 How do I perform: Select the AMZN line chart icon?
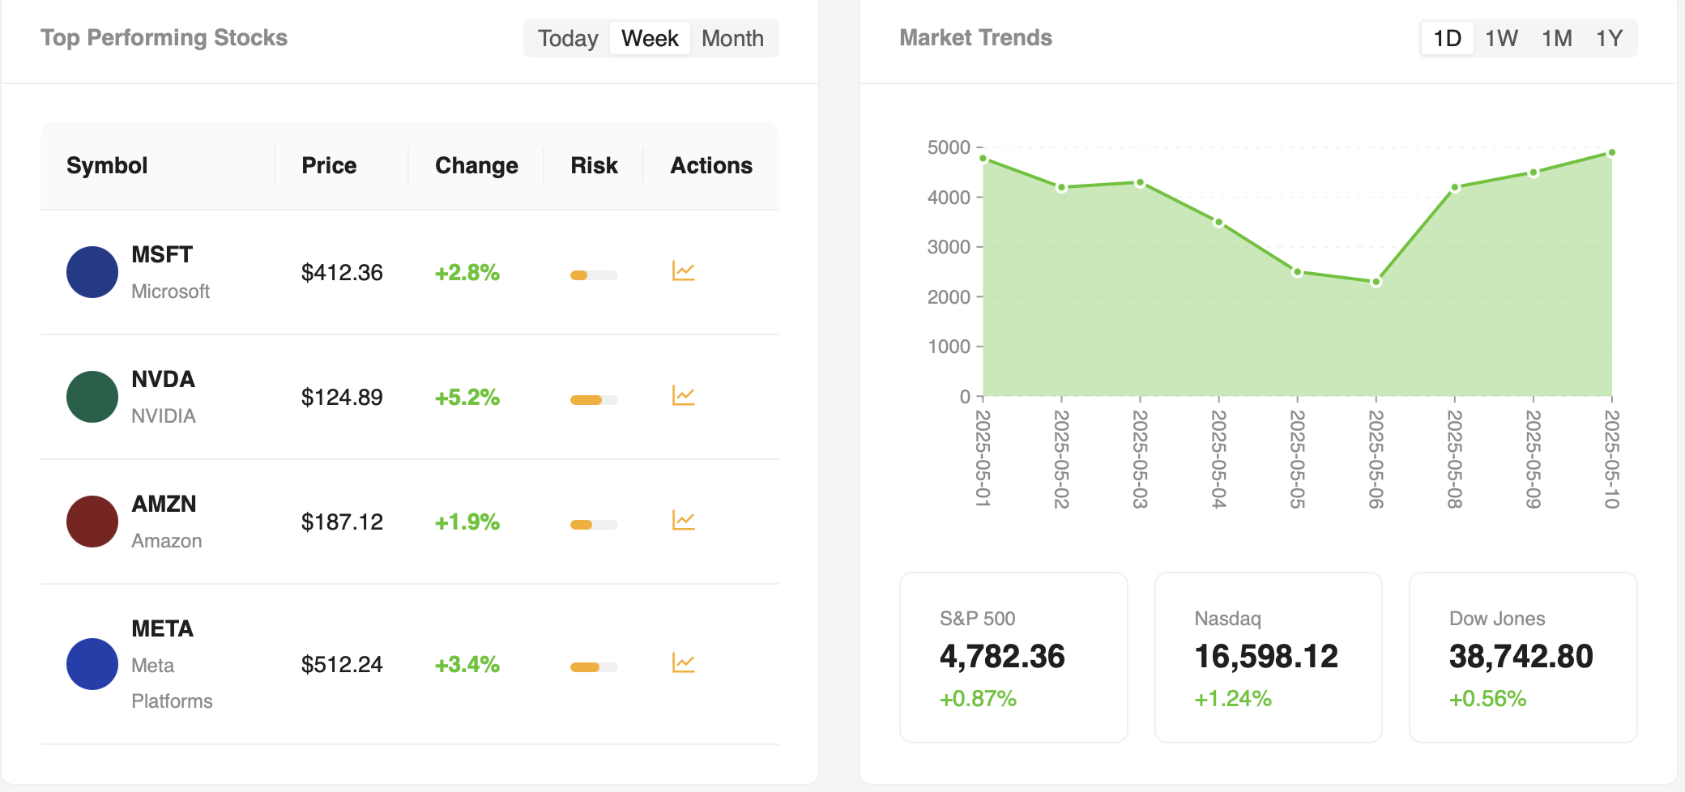[x=683, y=521]
